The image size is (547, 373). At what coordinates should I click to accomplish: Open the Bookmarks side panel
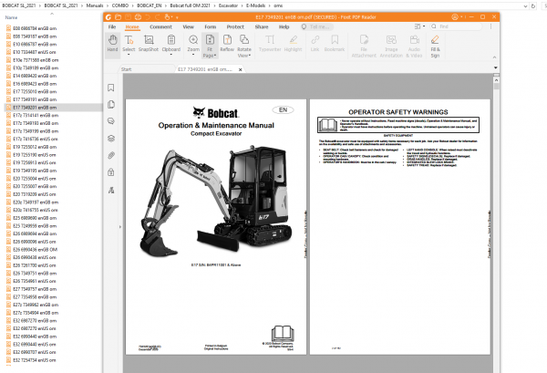[111, 88]
